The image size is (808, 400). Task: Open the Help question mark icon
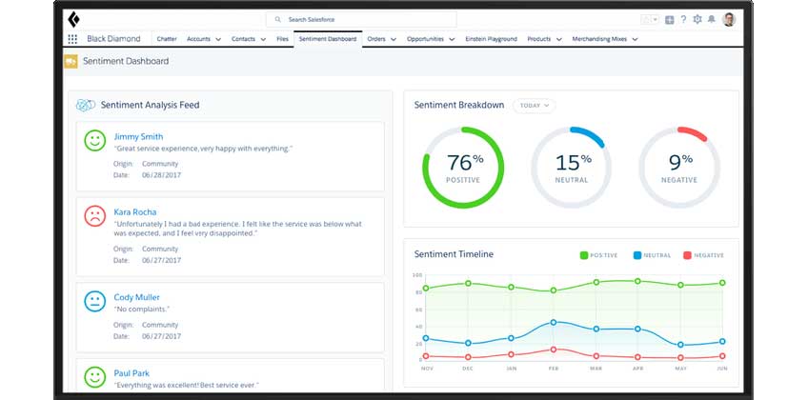[x=683, y=20]
